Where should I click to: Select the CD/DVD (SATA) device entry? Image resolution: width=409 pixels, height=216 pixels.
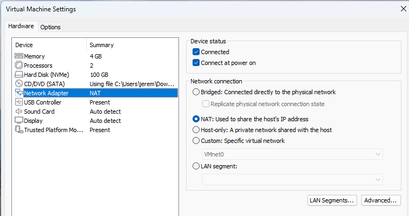click(x=96, y=84)
